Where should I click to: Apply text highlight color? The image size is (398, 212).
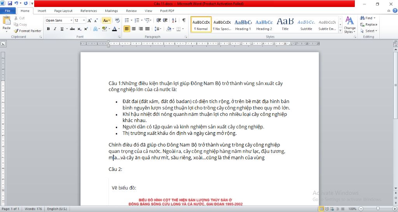104,29
